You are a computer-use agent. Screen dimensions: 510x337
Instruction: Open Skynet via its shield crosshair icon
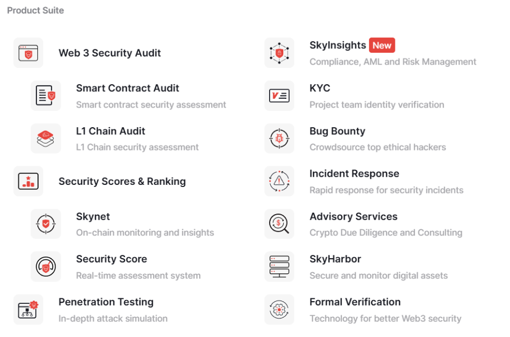[46, 224]
